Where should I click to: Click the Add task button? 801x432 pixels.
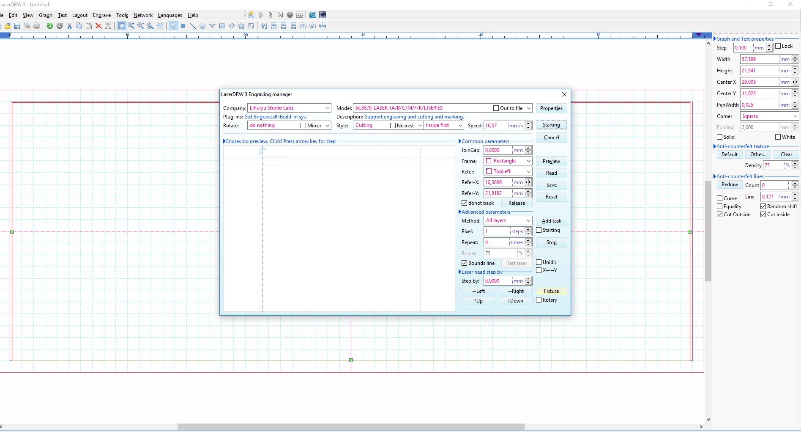[x=551, y=221]
